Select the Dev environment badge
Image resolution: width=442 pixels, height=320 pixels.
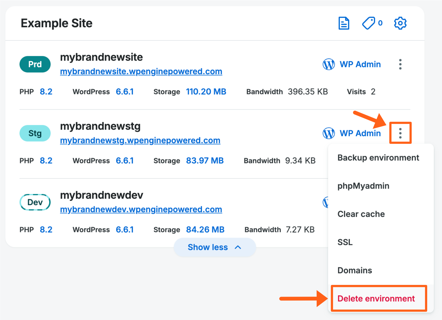coord(35,202)
